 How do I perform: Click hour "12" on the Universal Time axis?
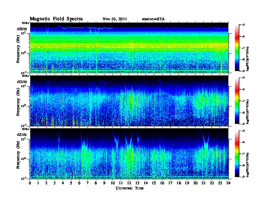(129, 183)
